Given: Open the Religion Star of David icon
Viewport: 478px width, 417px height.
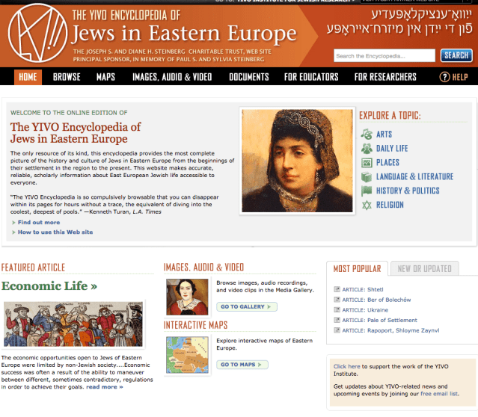Looking at the screenshot, I should click(367, 205).
